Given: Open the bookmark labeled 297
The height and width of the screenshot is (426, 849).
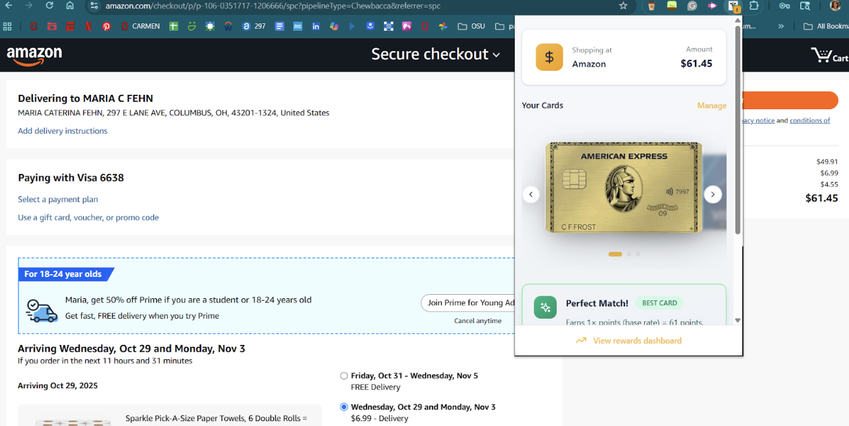Looking at the screenshot, I should click(253, 26).
